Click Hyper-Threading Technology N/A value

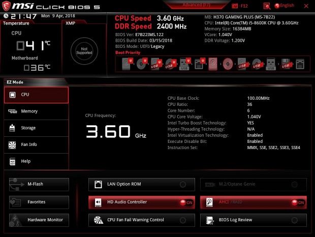click(251, 129)
